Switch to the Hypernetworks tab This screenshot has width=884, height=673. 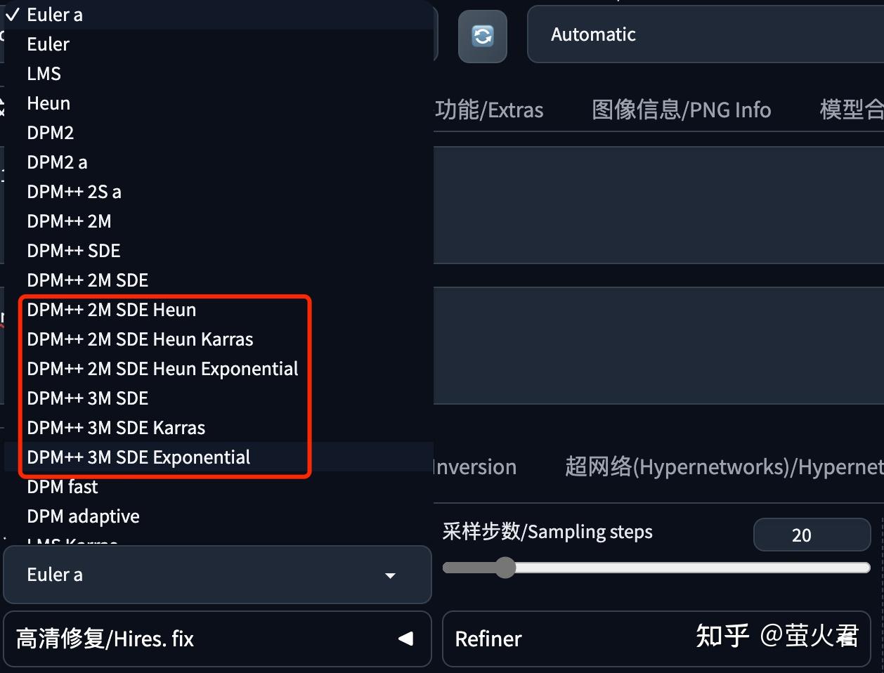click(x=724, y=466)
